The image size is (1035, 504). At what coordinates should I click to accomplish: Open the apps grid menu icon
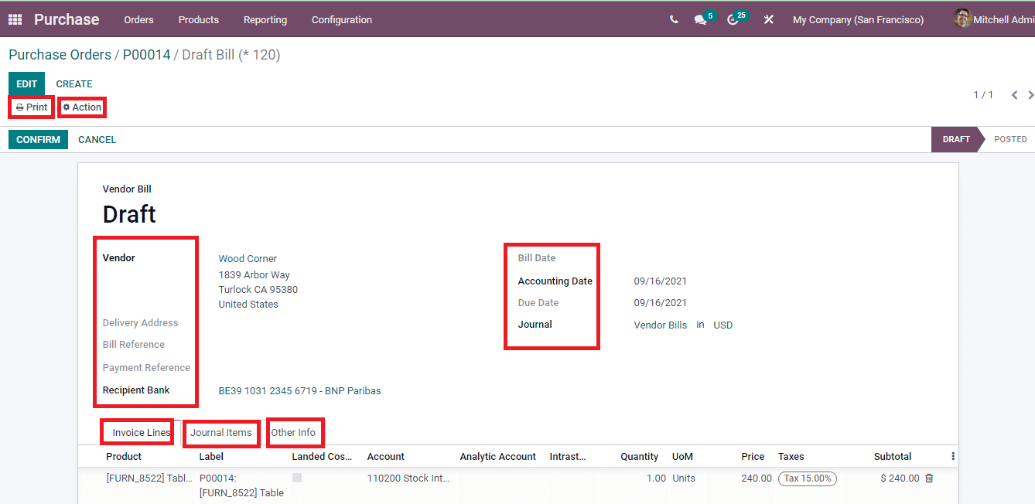(15, 19)
